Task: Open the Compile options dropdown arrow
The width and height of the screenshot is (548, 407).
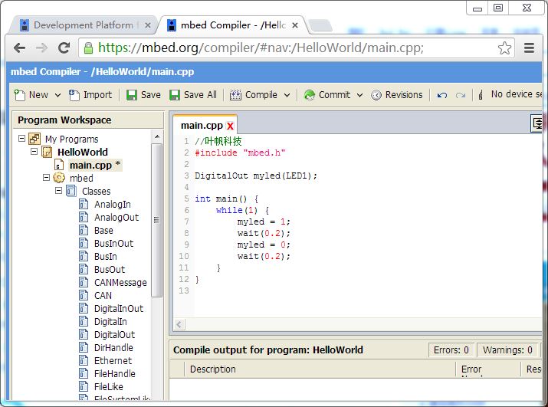Action: point(287,95)
